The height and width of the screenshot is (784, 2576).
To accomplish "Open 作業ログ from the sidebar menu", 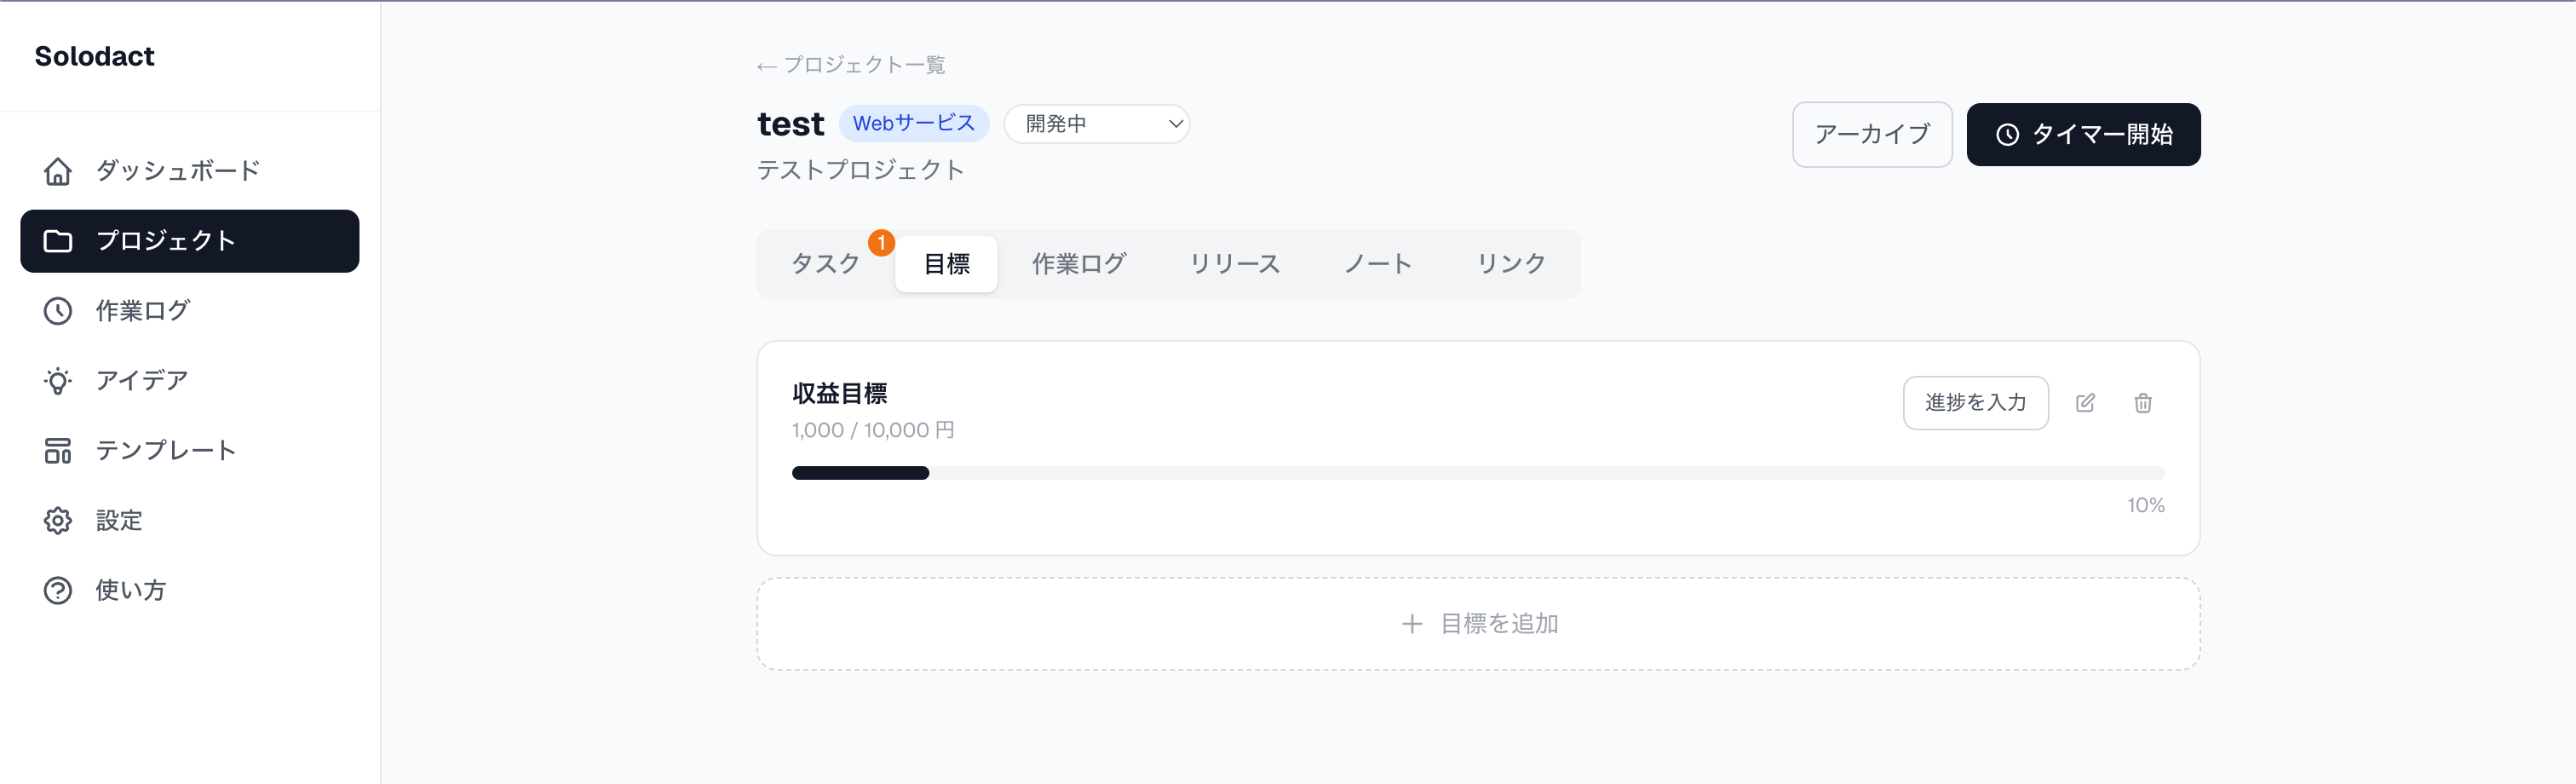I will (190, 311).
